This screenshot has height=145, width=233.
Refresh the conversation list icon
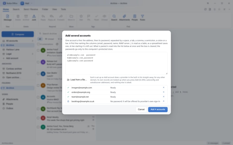coord(57,44)
